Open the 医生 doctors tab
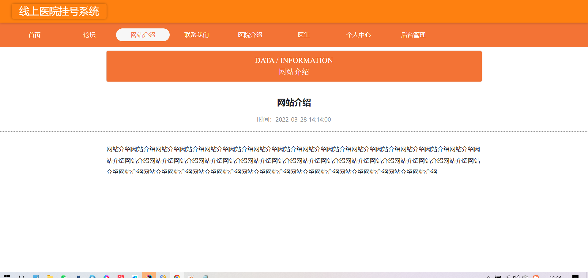Image resolution: width=588 pixels, height=278 pixels. click(304, 35)
